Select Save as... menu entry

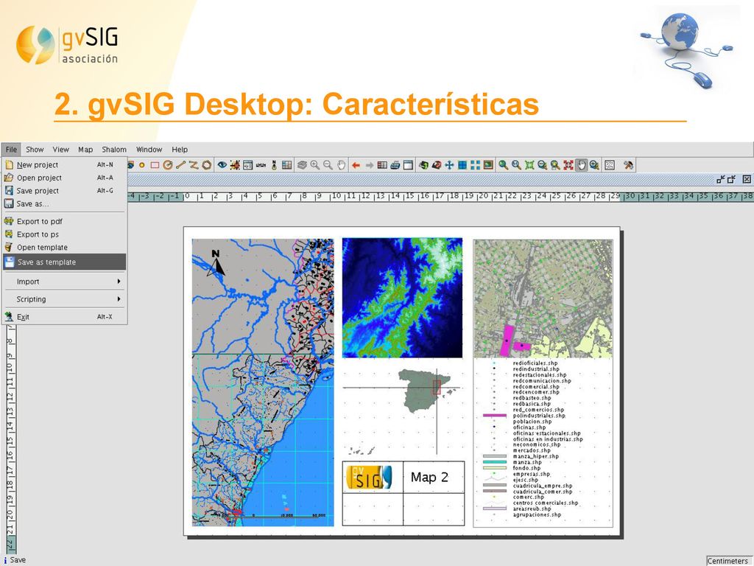pyautogui.click(x=65, y=203)
